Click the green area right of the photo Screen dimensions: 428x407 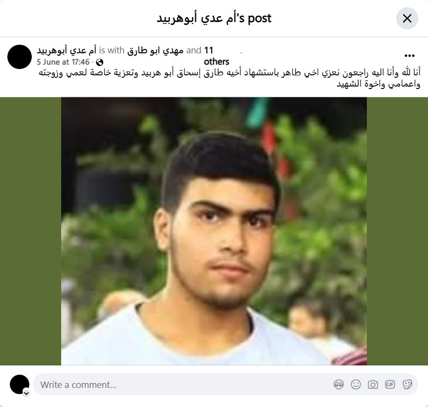click(397, 231)
